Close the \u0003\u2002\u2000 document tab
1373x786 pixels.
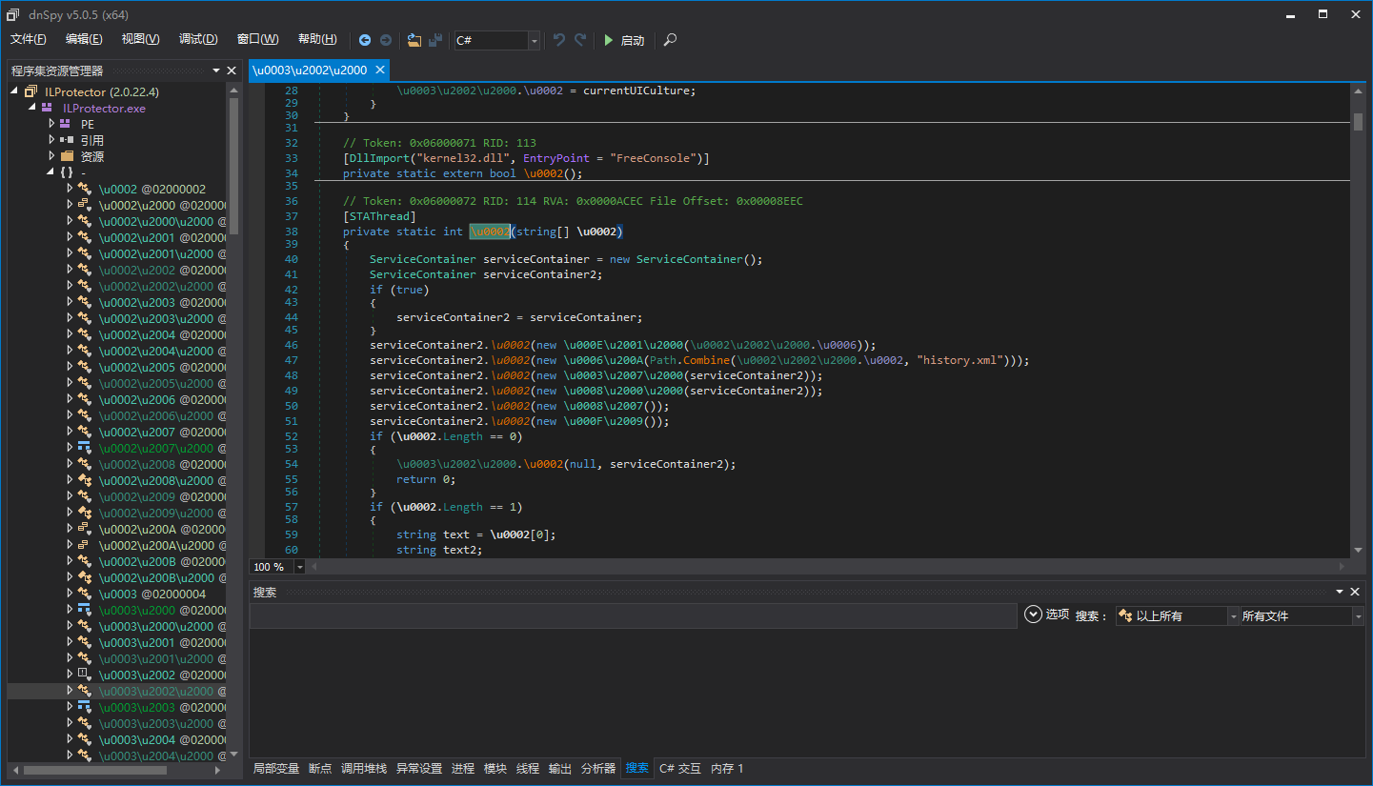click(x=380, y=70)
